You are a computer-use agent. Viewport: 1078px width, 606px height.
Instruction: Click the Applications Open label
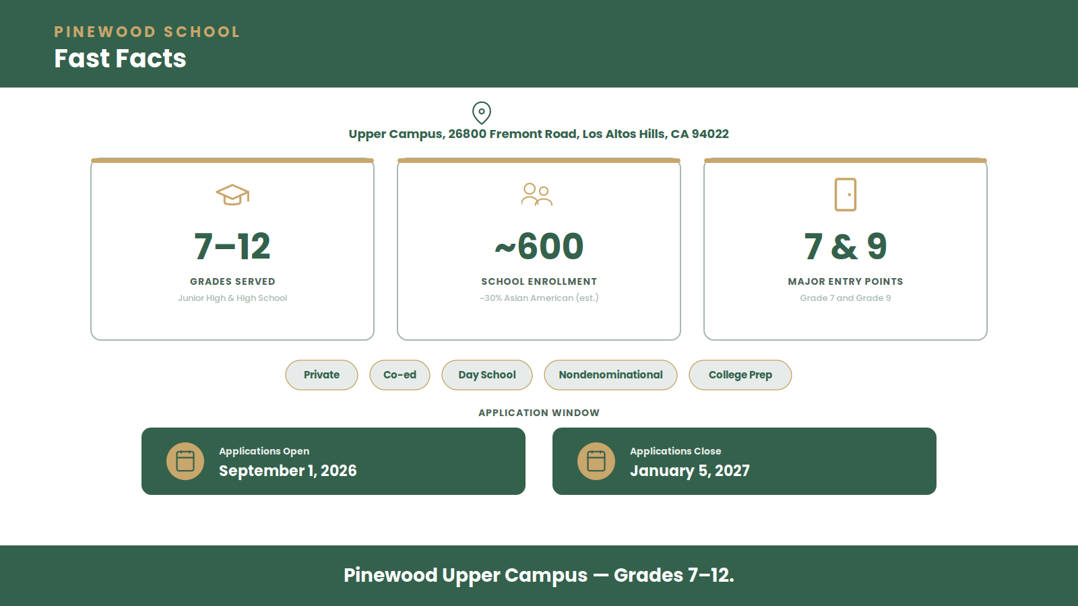click(x=264, y=451)
